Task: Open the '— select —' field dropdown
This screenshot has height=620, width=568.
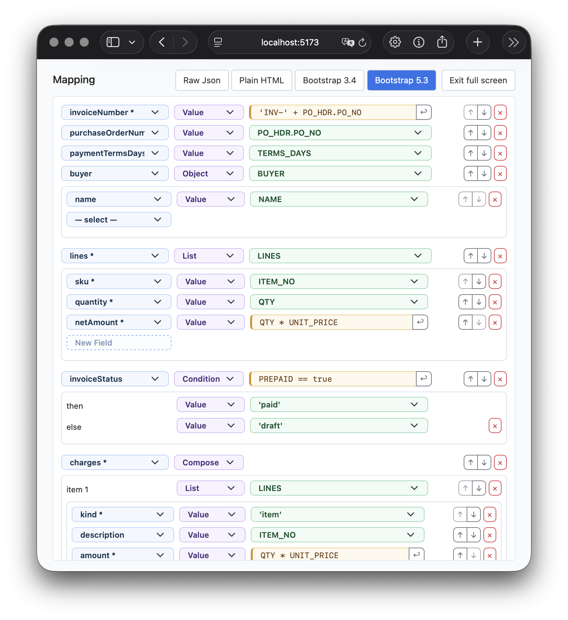Action: click(119, 220)
